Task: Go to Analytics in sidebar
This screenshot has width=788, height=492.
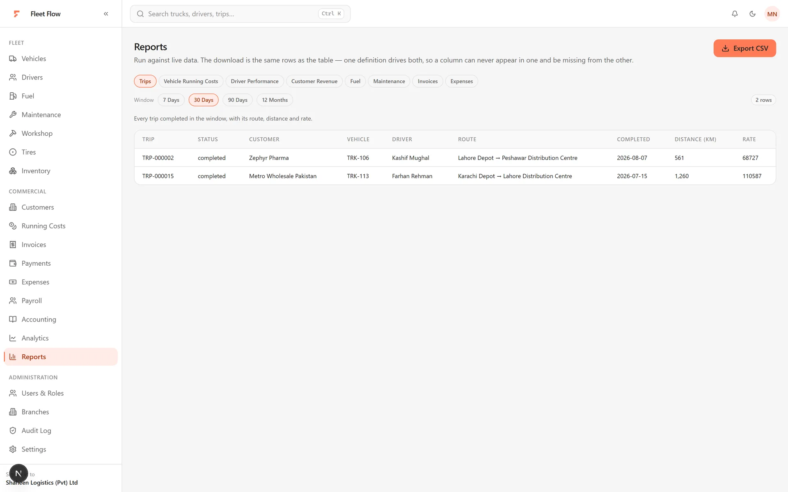Action: pyautogui.click(x=35, y=338)
